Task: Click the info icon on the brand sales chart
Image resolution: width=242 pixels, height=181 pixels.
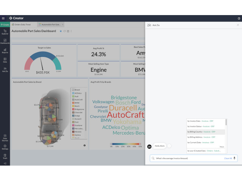Action: 84,145
